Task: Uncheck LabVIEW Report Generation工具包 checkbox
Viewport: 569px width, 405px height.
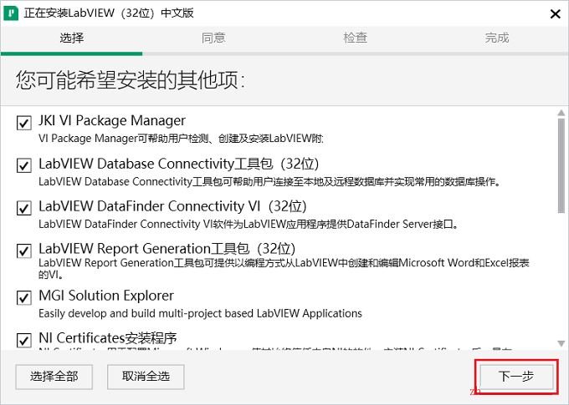Action: coord(23,251)
